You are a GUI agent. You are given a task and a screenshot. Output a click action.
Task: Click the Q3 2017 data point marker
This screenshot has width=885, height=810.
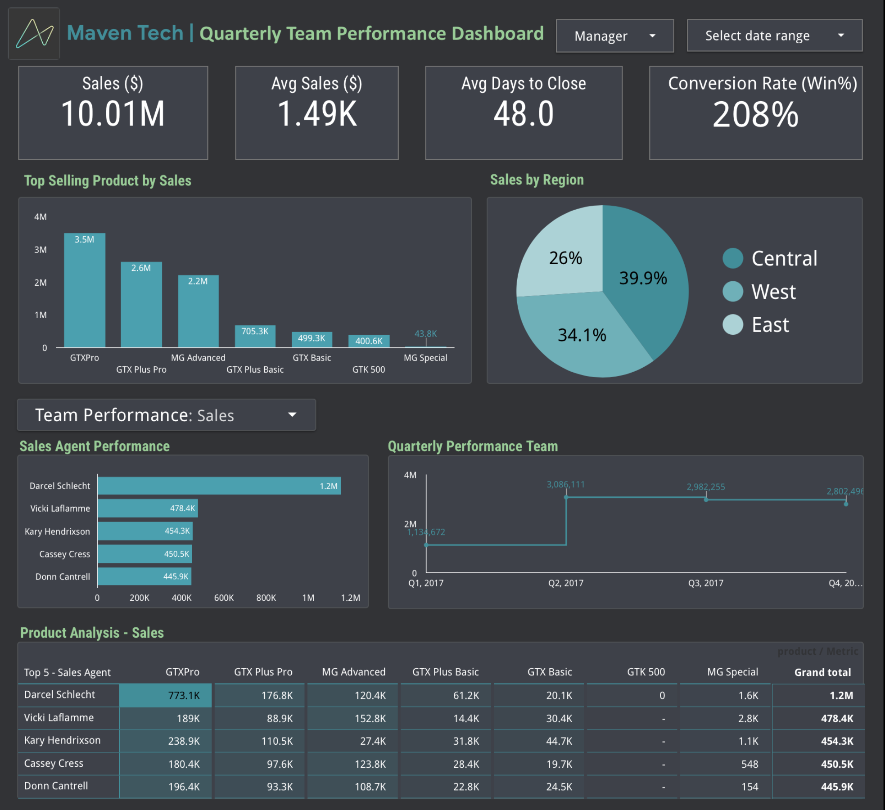[x=706, y=499]
